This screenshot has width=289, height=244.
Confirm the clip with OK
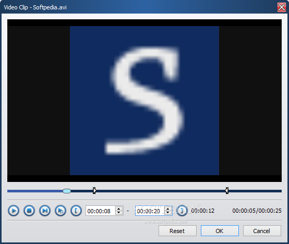(220, 231)
